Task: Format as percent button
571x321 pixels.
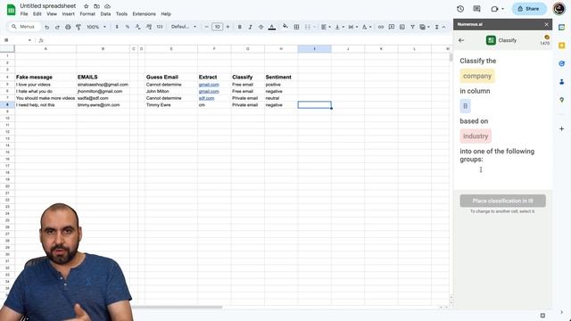Action: 128,27
